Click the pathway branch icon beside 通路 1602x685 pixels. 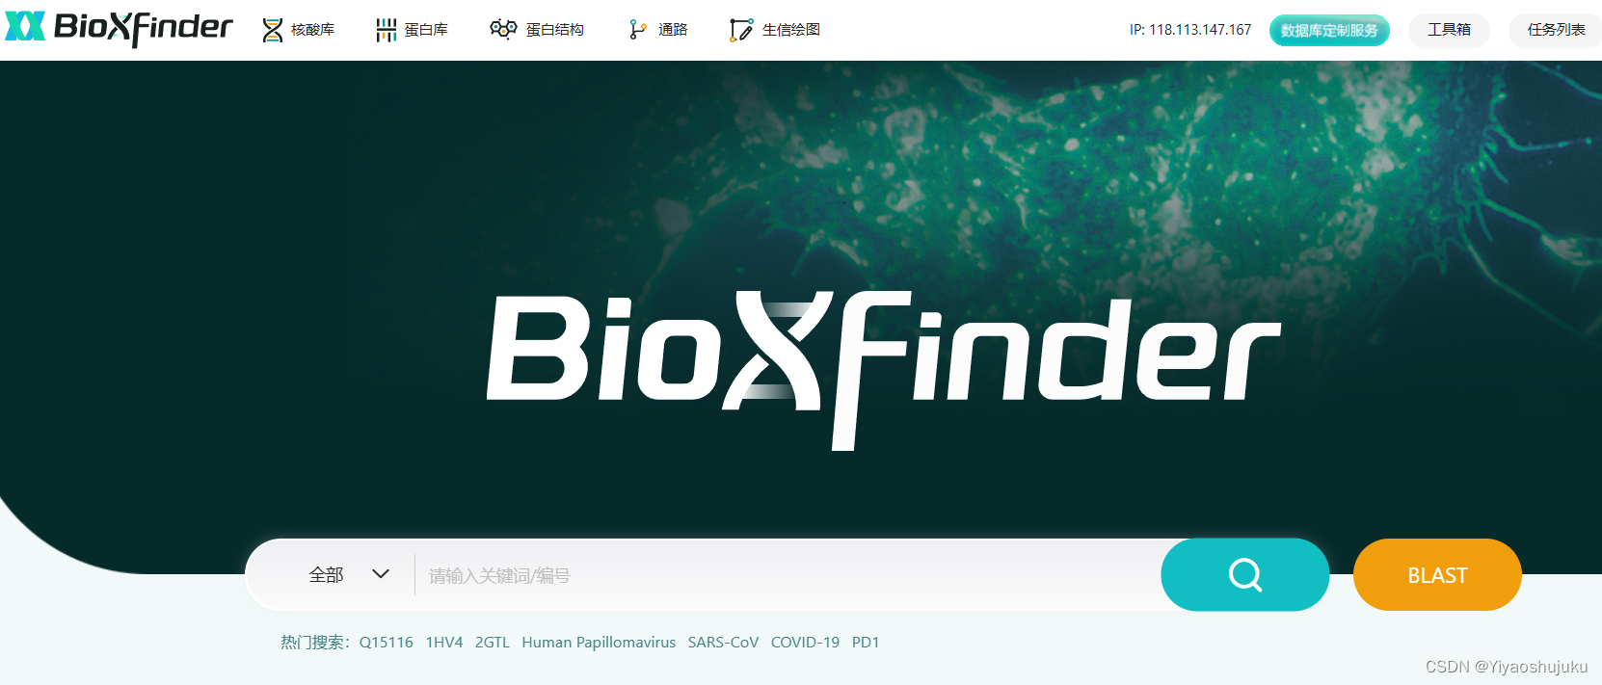point(637,30)
